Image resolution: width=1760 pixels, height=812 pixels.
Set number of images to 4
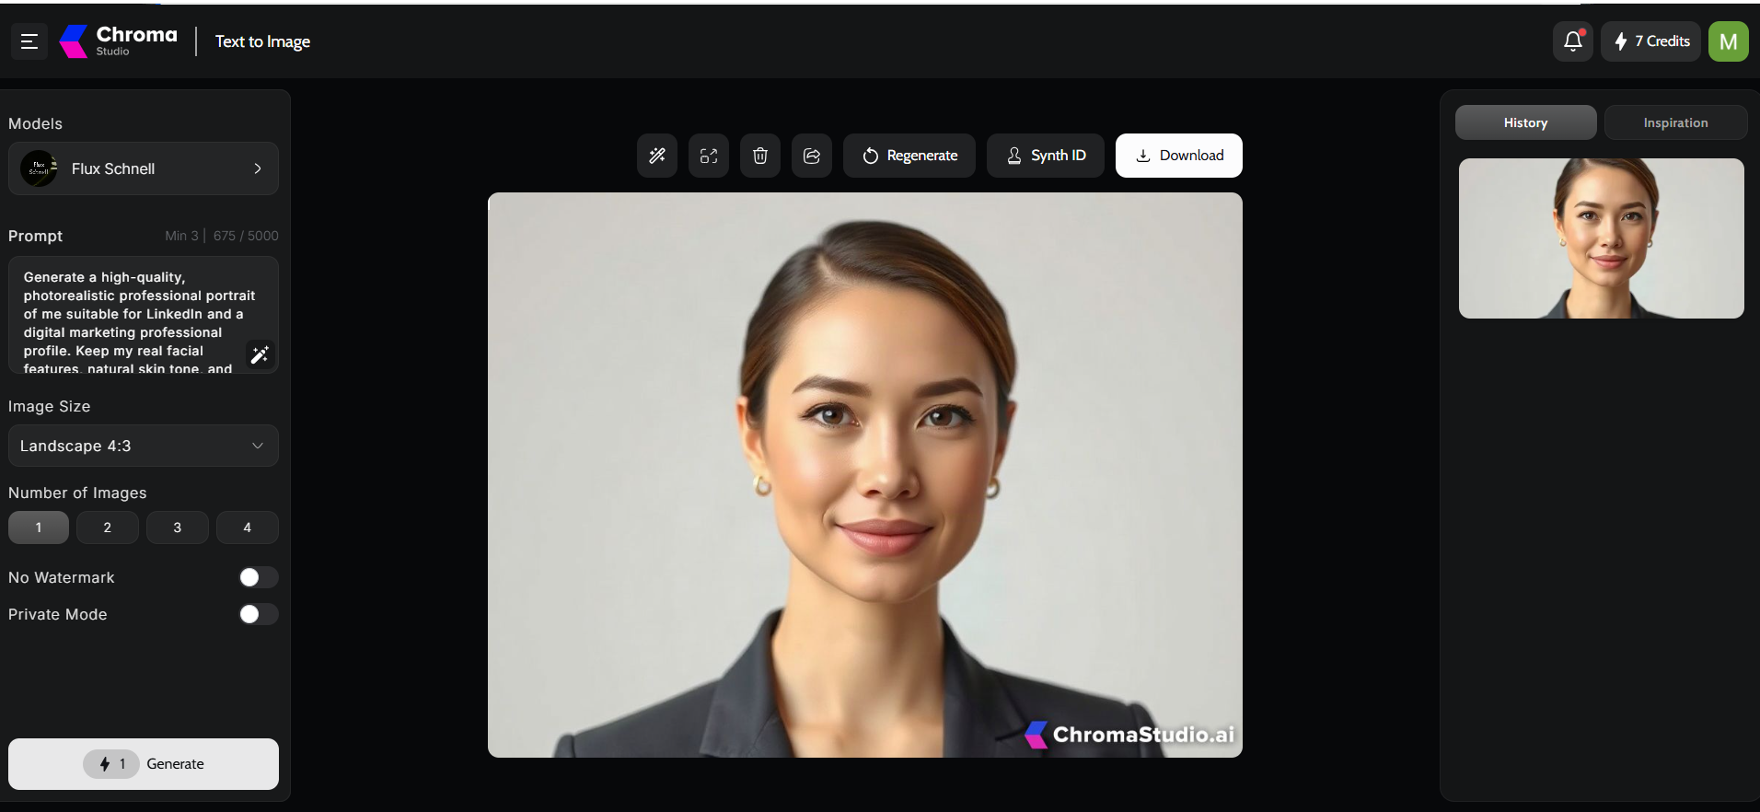click(247, 528)
